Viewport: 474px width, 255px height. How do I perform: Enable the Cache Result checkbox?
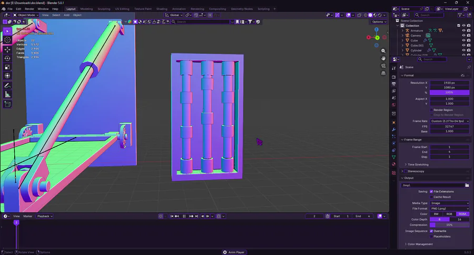pyautogui.click(x=431, y=197)
